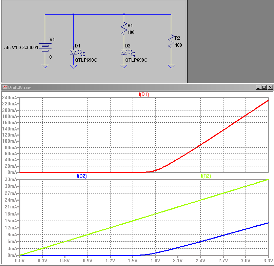Click the ground symbol under D2
This screenshot has width=274, height=266.
coord(124,66)
